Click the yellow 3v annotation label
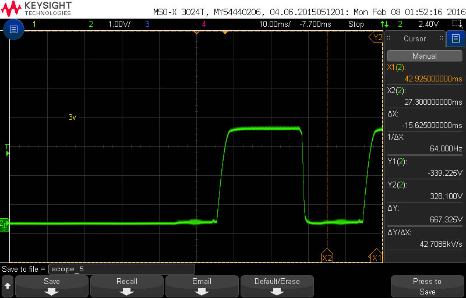 tap(72, 117)
